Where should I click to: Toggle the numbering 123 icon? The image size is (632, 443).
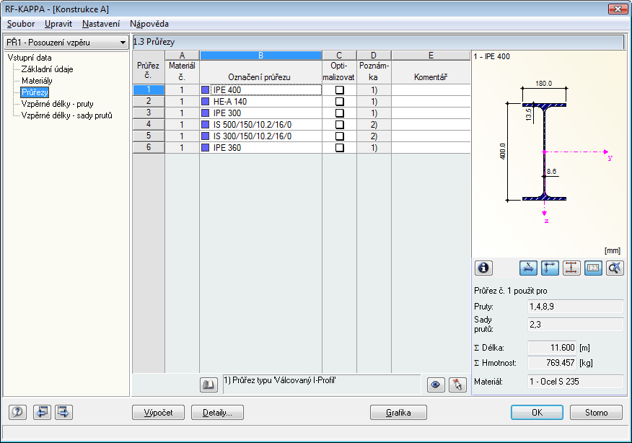click(593, 268)
